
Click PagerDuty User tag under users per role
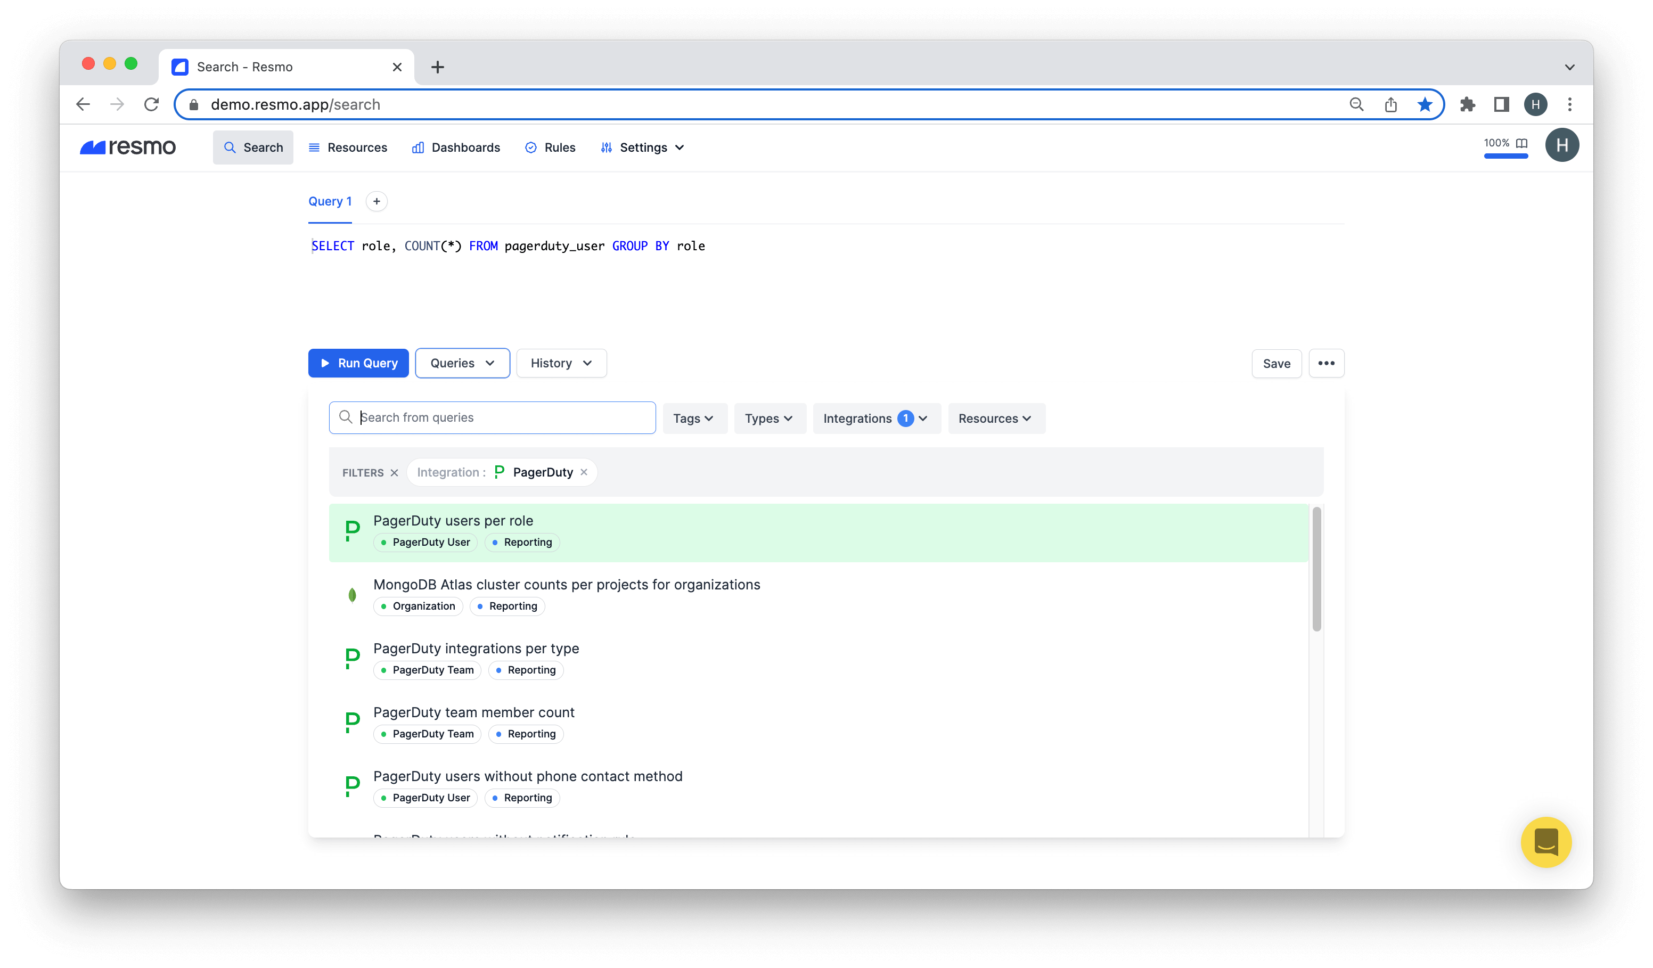click(425, 543)
